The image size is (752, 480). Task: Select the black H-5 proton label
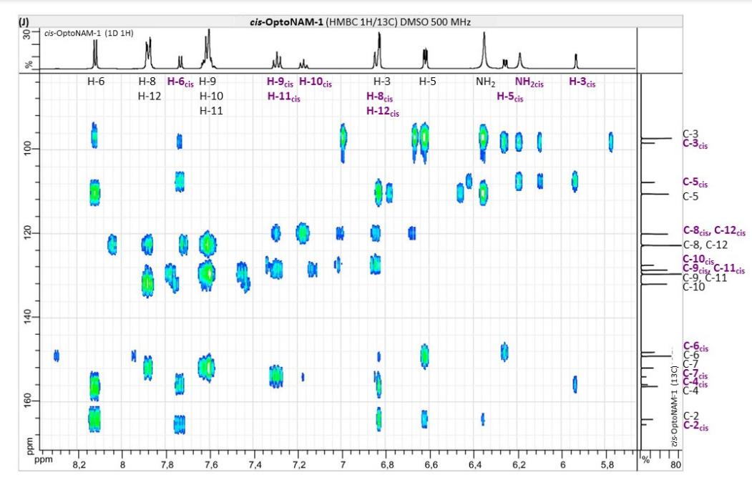tap(427, 82)
